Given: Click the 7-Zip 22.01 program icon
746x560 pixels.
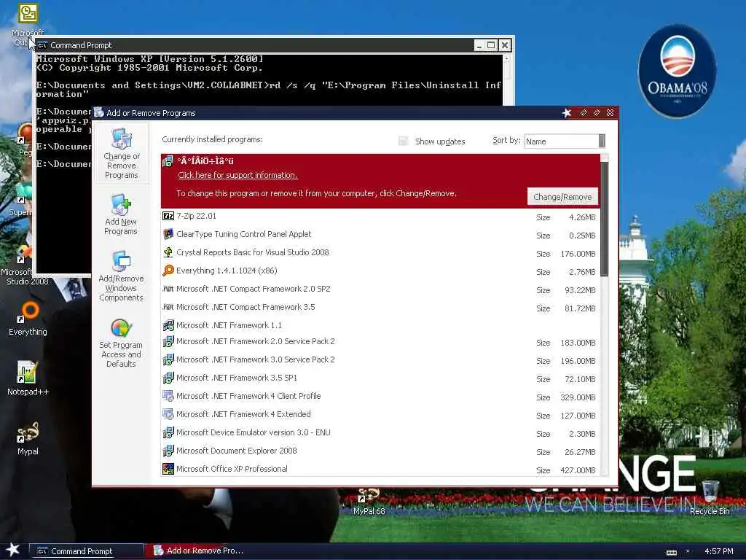Looking at the screenshot, I should coord(168,216).
